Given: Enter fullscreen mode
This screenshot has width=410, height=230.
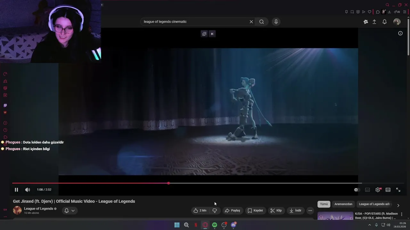Looking at the screenshot, I should 398,190.
